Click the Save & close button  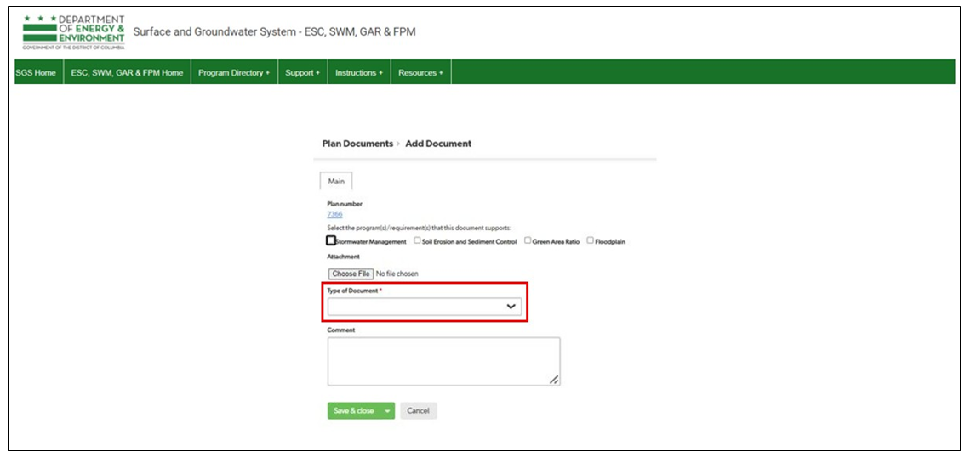(353, 411)
